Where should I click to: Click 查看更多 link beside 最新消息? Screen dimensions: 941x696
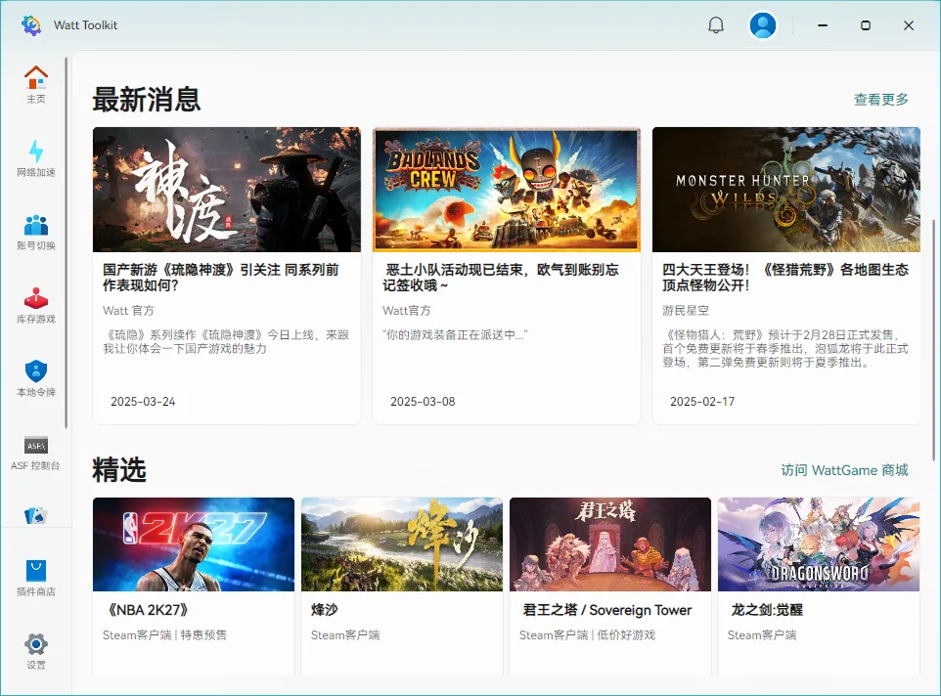[881, 100]
